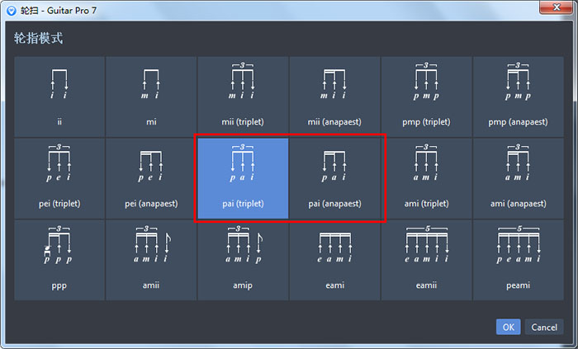Choose the pai (anapaest) pattern
The width and height of the screenshot is (578, 349).
[x=334, y=177]
